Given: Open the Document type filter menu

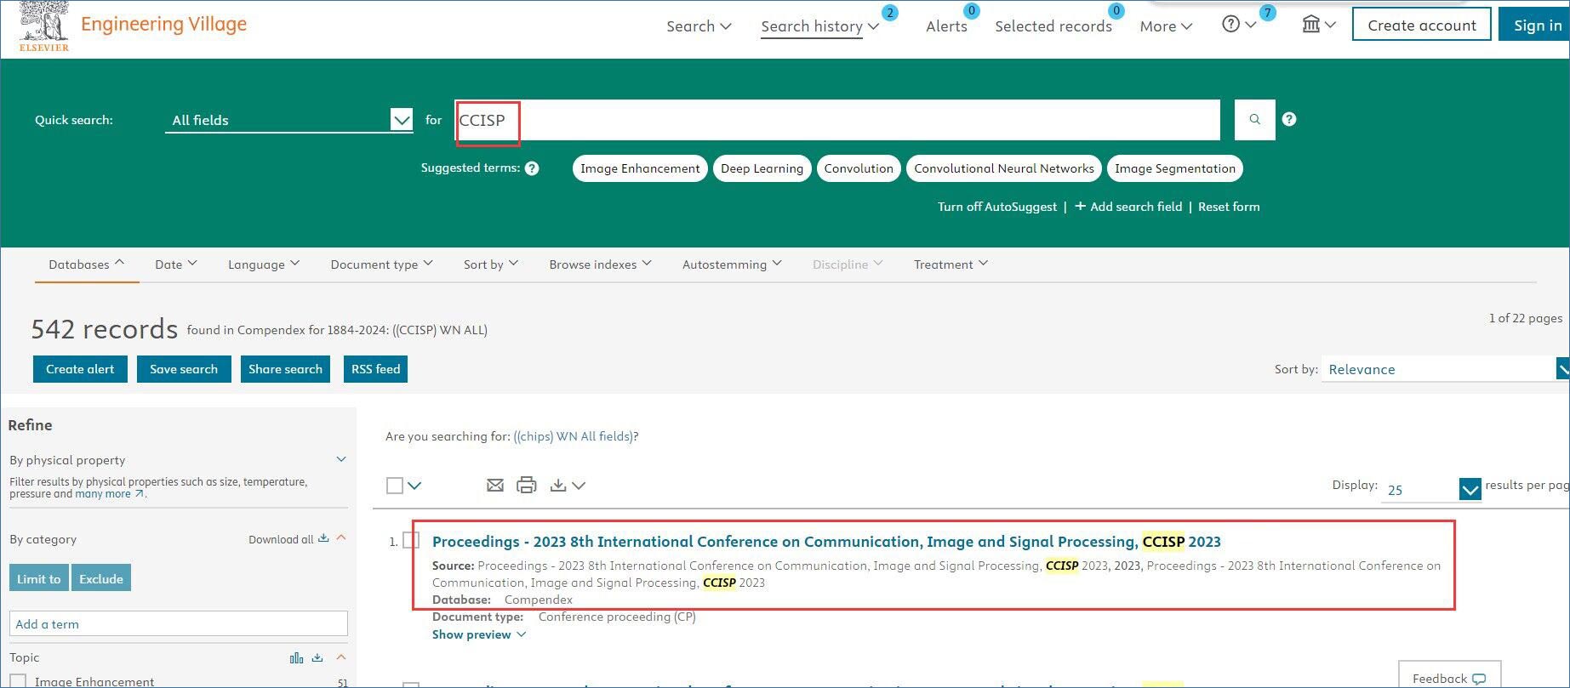Looking at the screenshot, I should coord(381,264).
